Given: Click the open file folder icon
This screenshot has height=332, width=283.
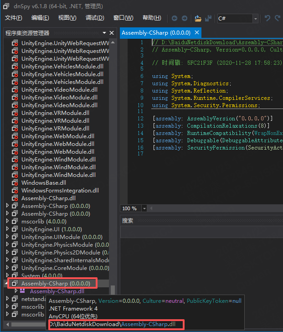Looking at the screenshot, I should pos(198,18).
